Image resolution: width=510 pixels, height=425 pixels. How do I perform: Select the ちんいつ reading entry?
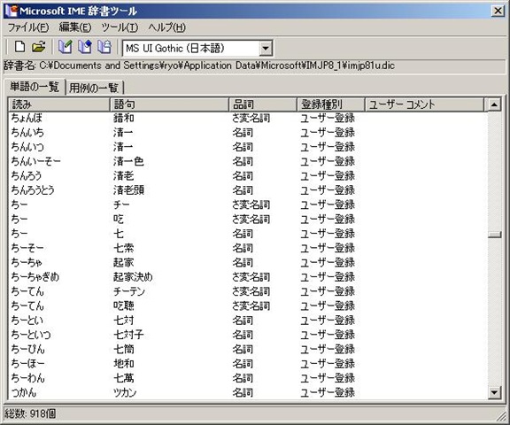pyautogui.click(x=27, y=147)
